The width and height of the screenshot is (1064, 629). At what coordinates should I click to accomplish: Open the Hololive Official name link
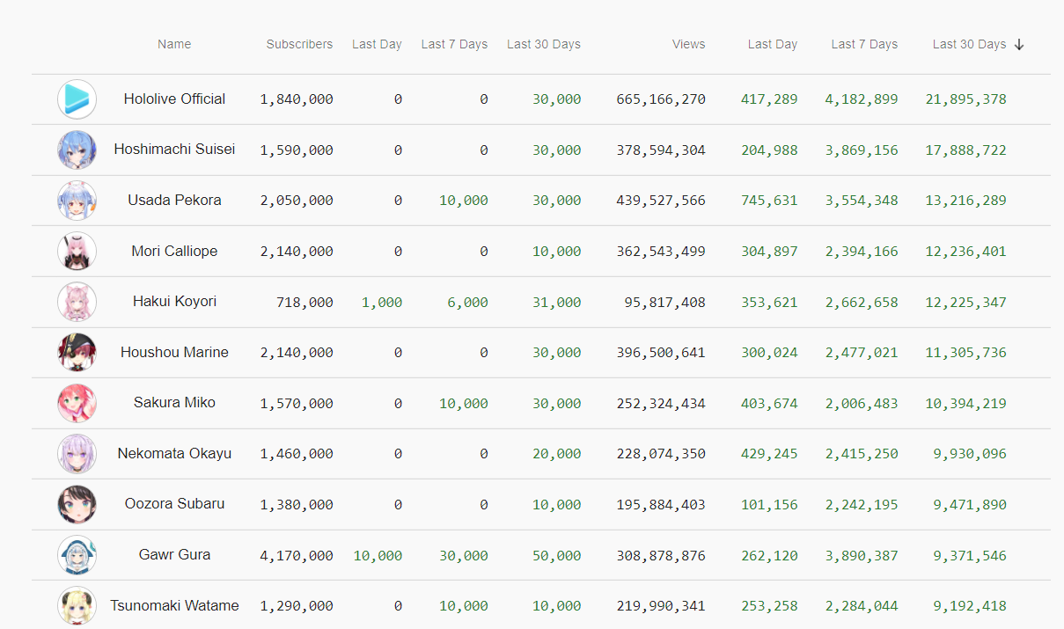174,99
